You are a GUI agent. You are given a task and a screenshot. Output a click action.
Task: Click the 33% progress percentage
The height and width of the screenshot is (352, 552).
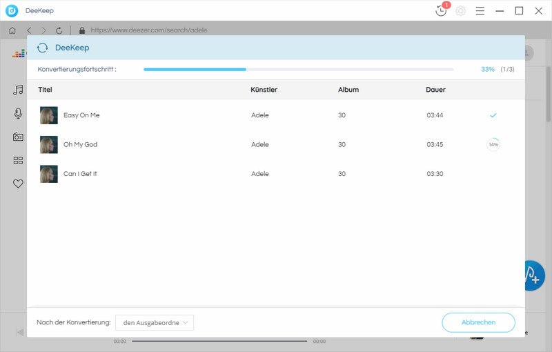488,69
